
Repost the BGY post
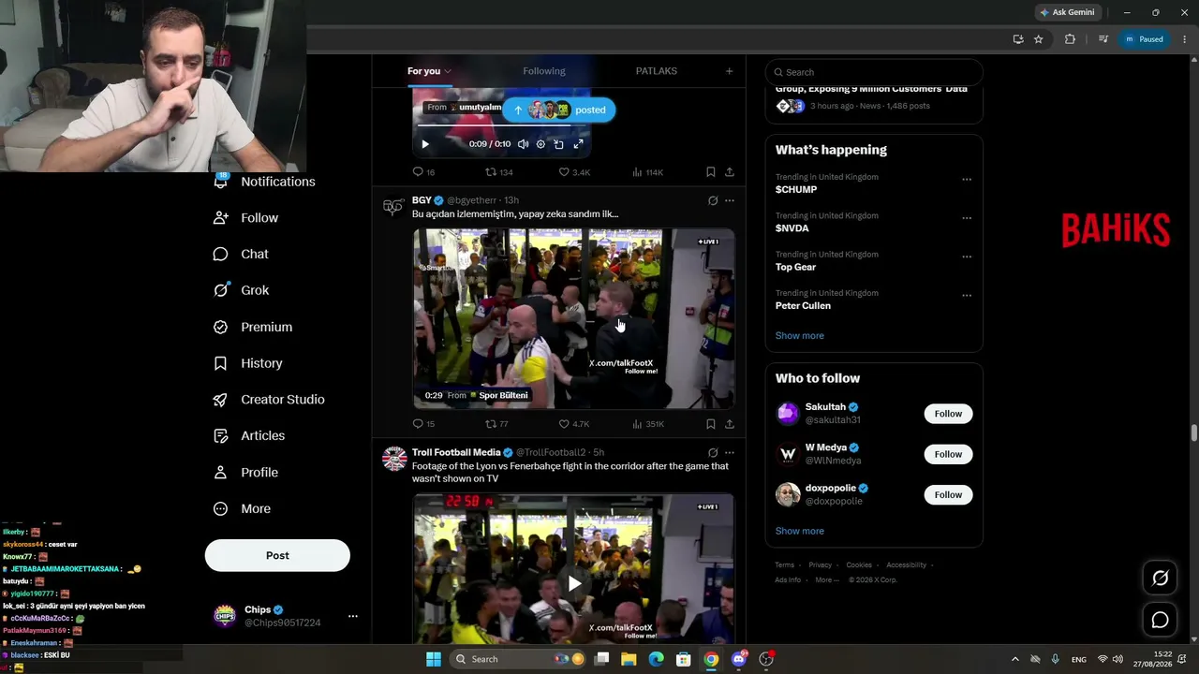pyautogui.click(x=490, y=424)
